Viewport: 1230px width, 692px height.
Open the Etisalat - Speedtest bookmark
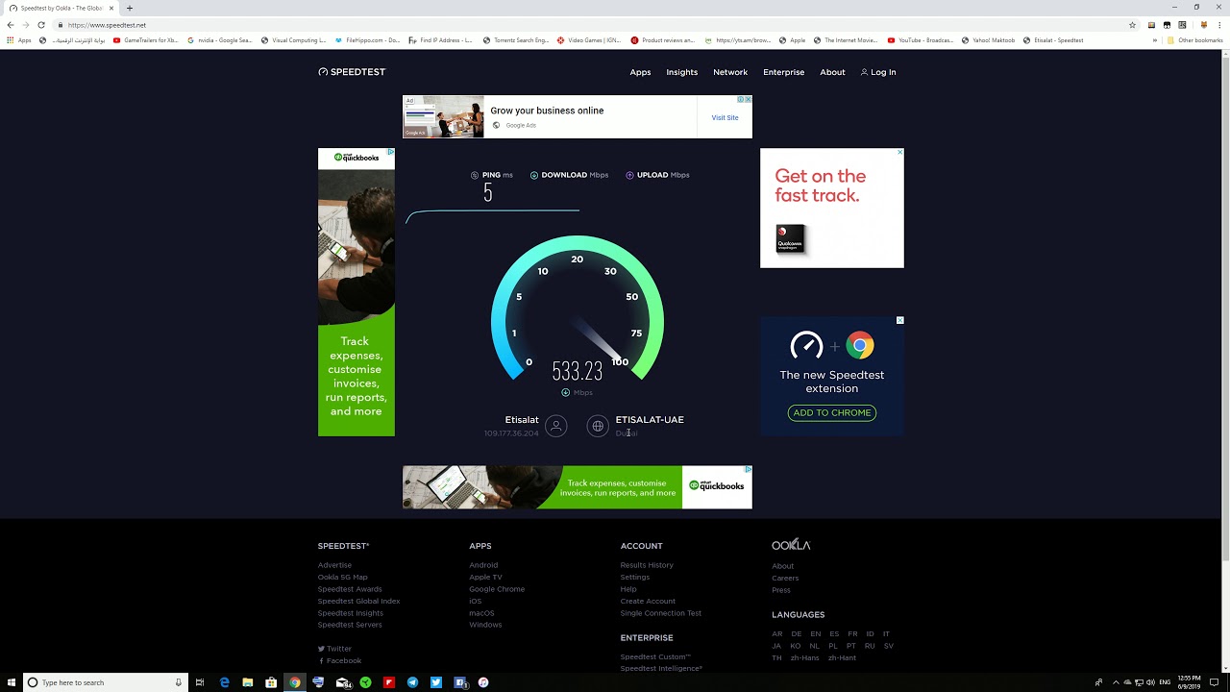tap(1053, 40)
